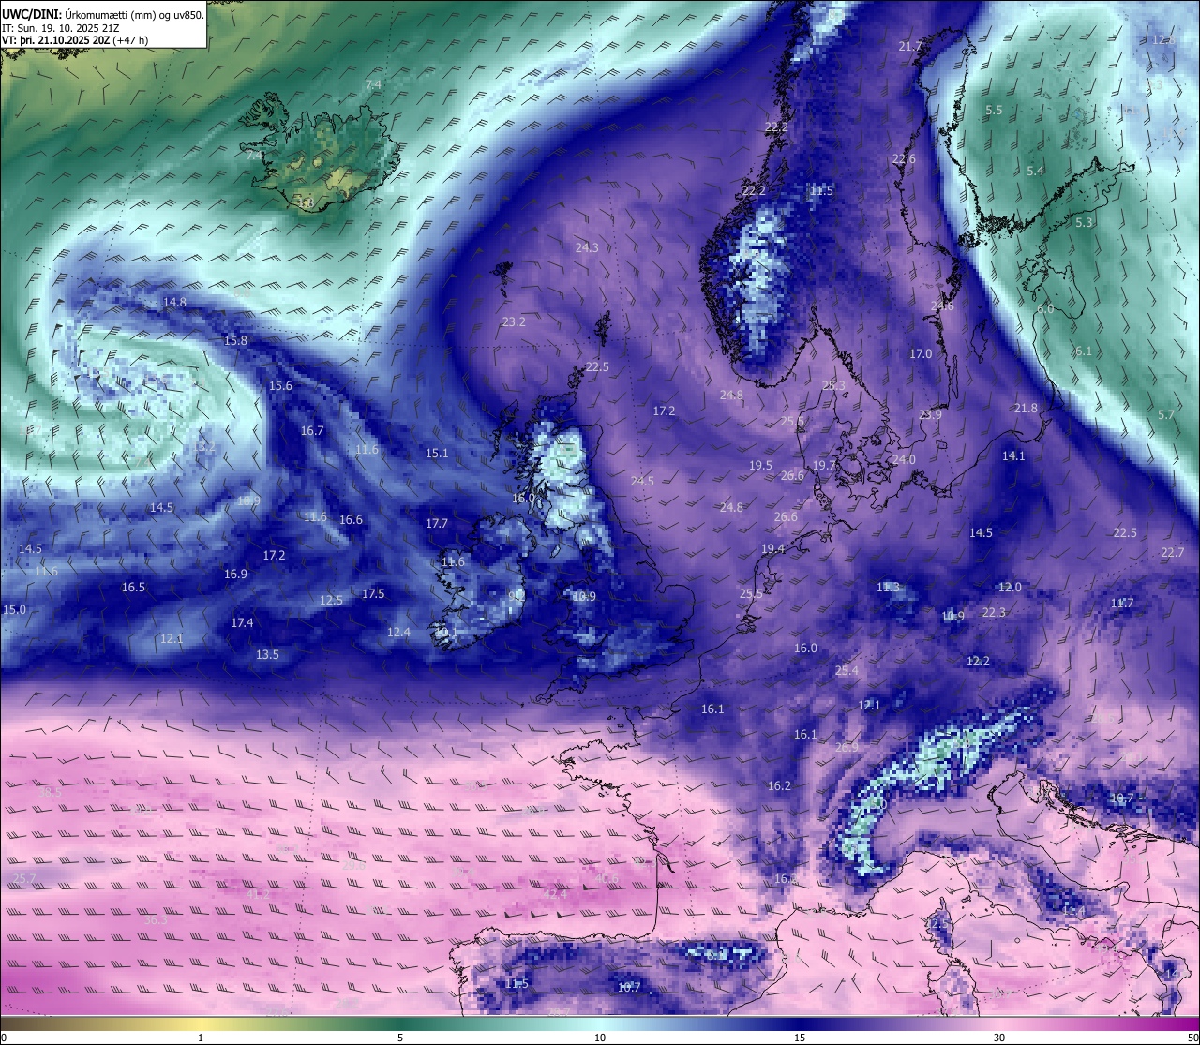Select the map value 15.1

pos(437,454)
